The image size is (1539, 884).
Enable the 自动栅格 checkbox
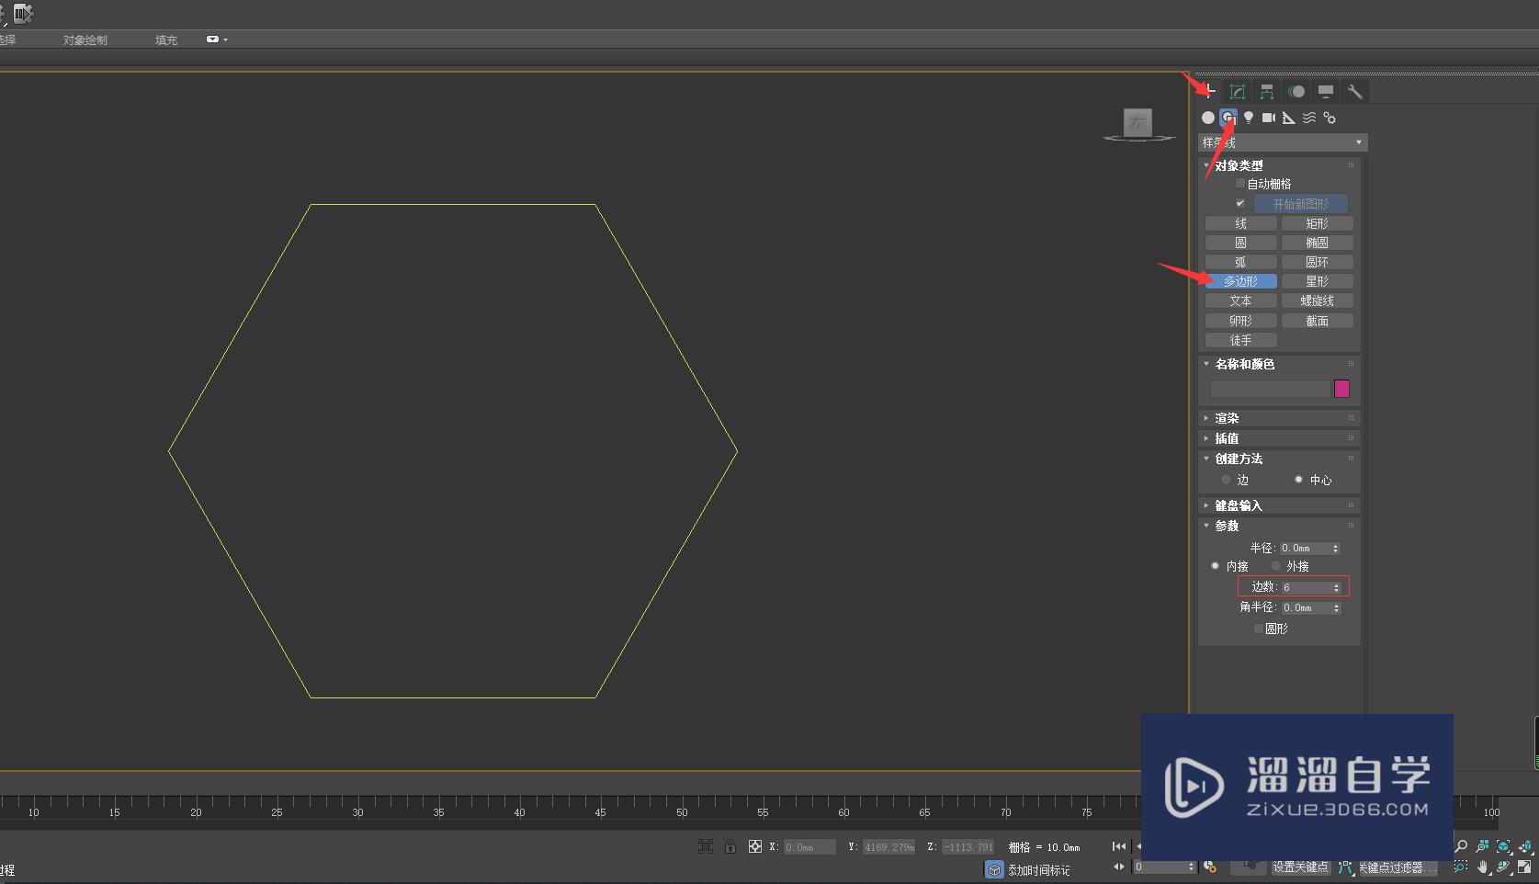coord(1240,184)
